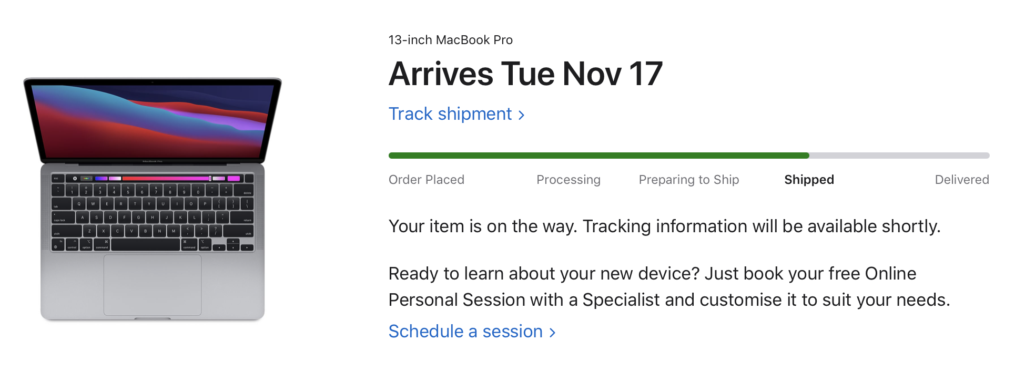Click the chevron arrow beside Track shipment

521,115
